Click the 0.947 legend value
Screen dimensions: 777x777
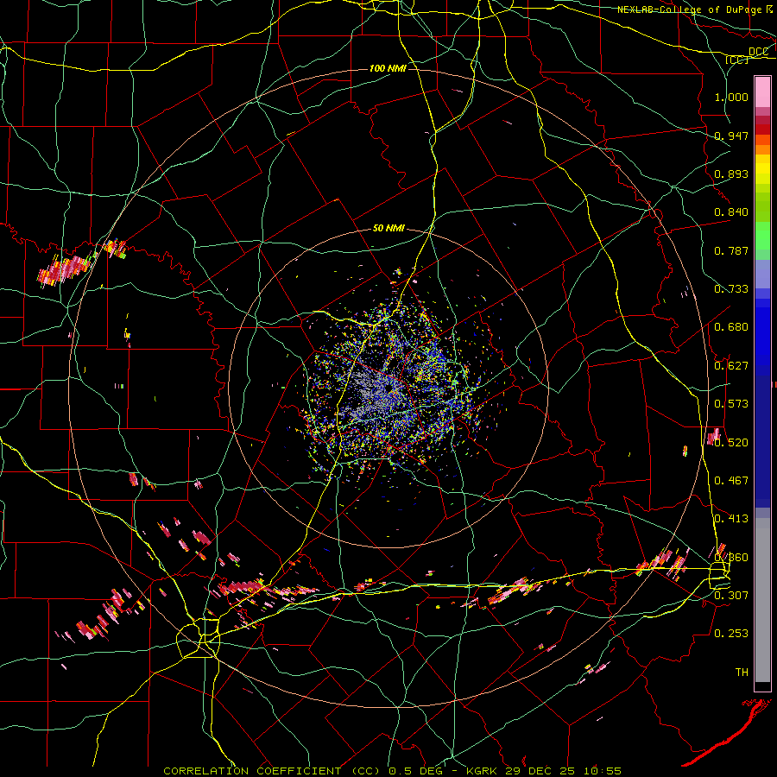tap(731, 136)
